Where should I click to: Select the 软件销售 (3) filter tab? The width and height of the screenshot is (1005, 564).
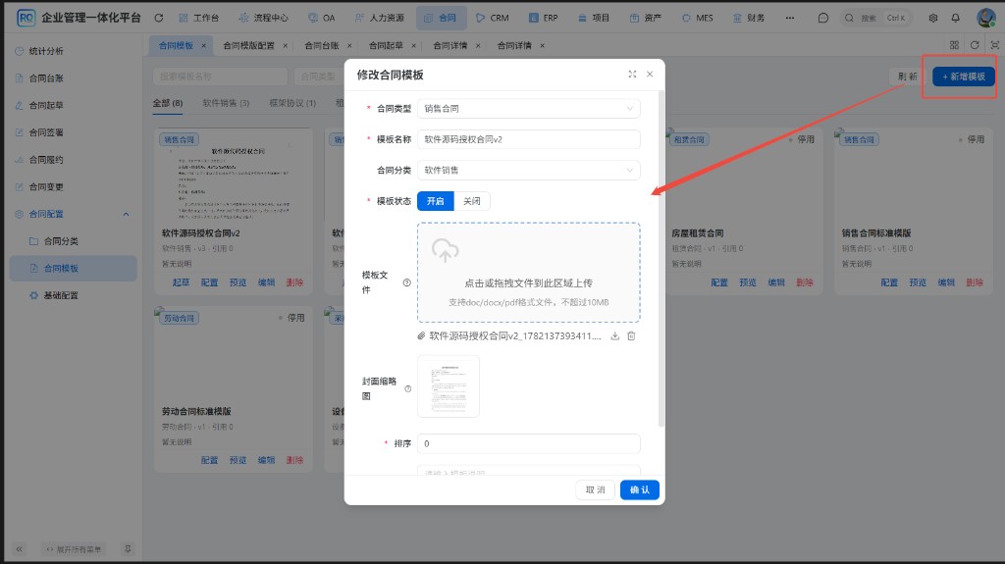pos(226,103)
